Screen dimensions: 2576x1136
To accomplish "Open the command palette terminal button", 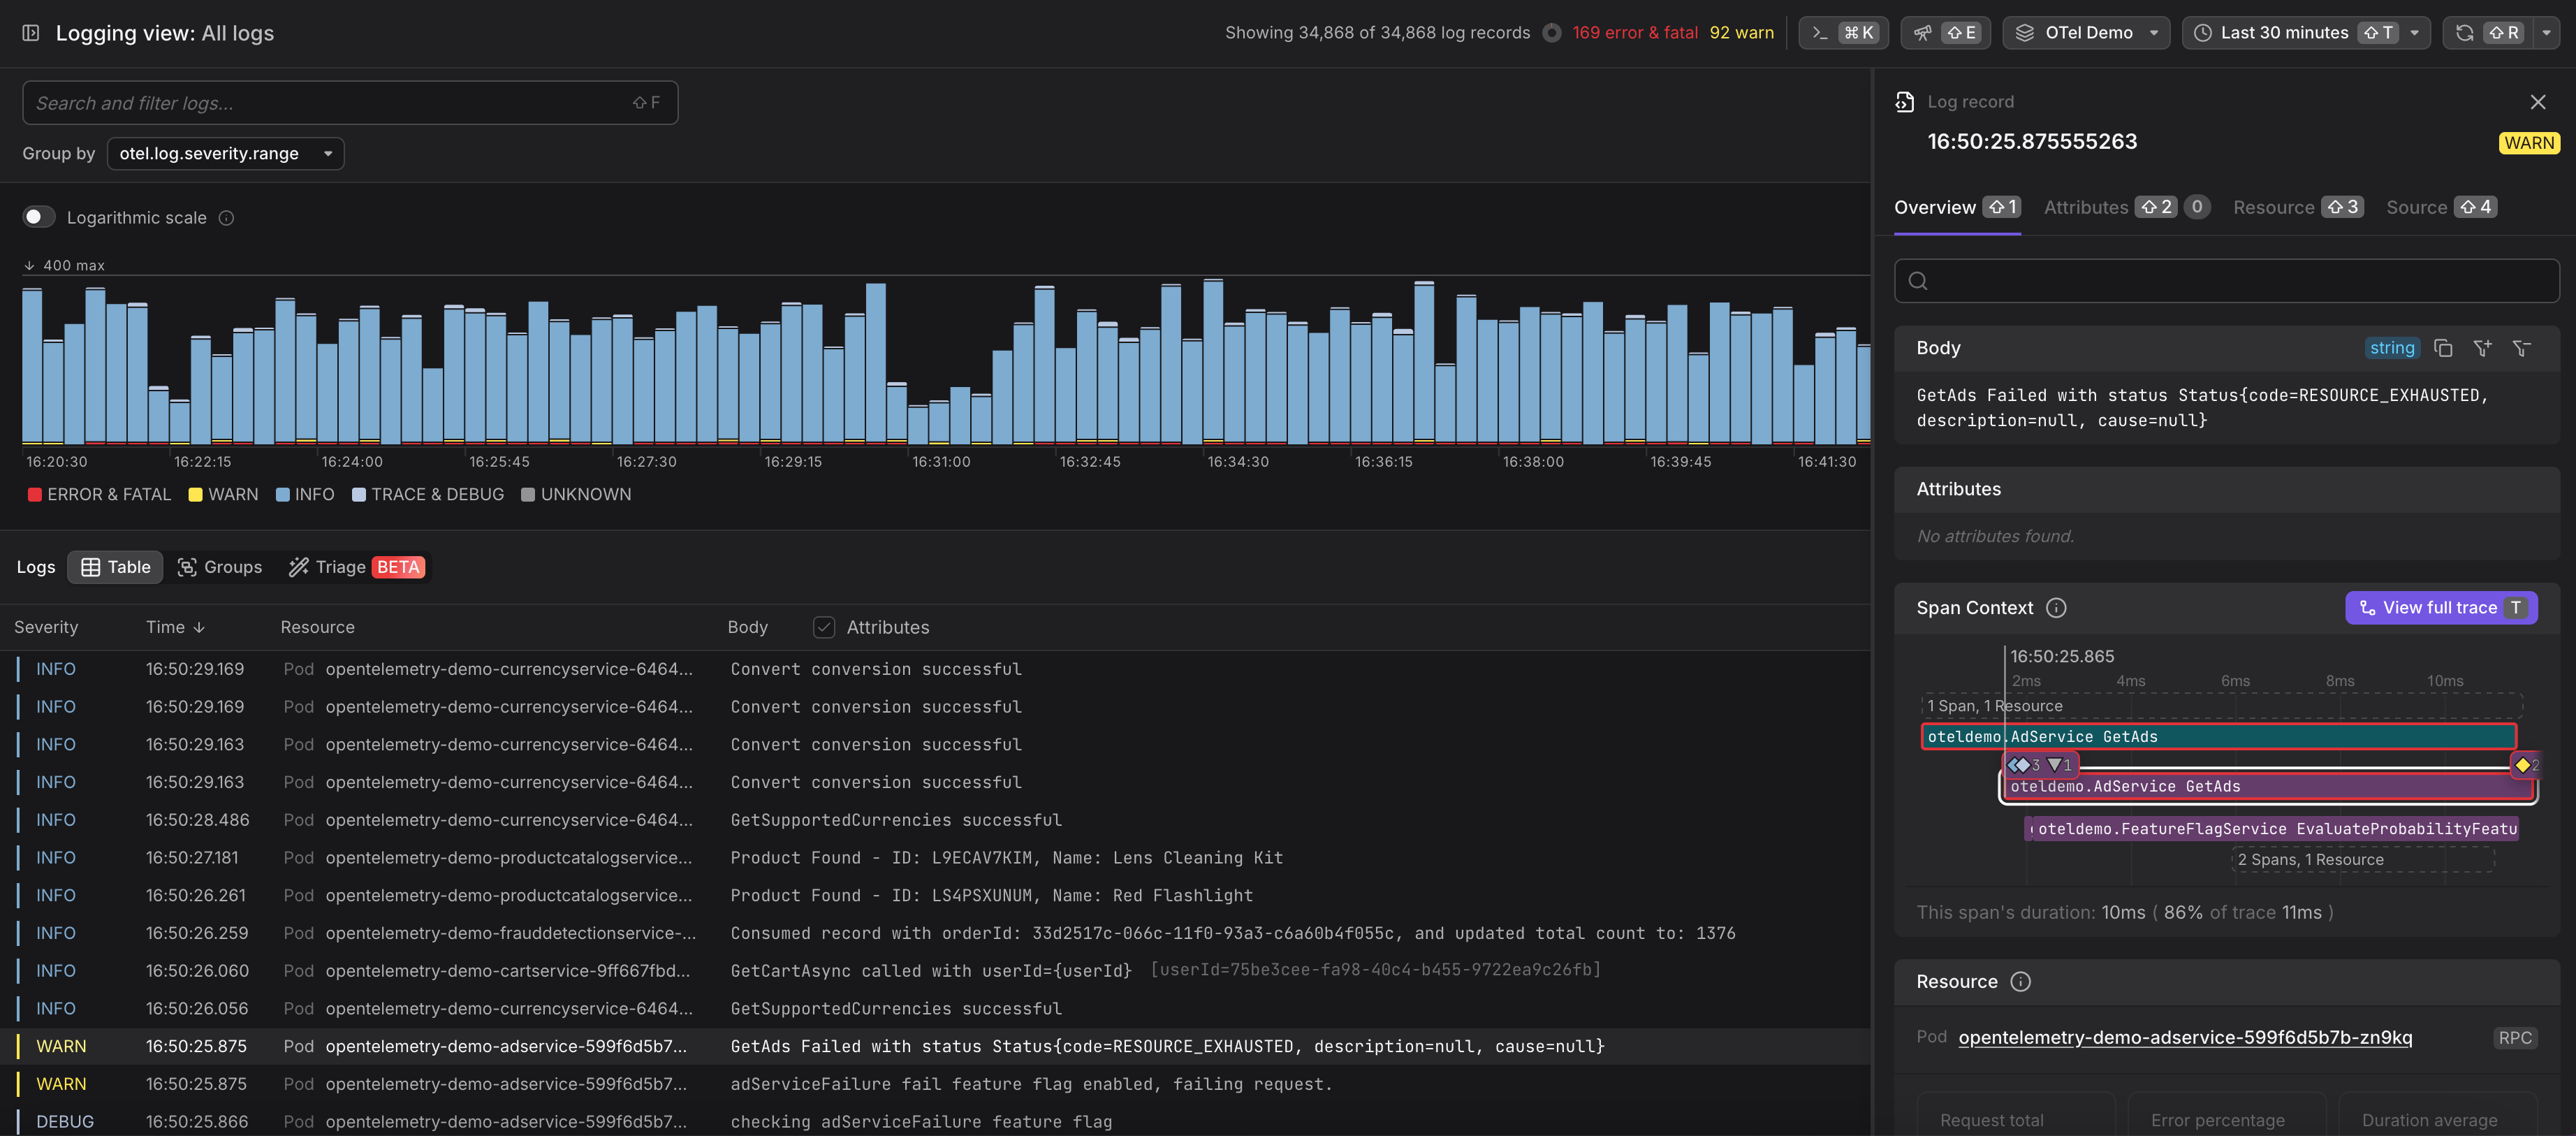I will pos(1843,33).
